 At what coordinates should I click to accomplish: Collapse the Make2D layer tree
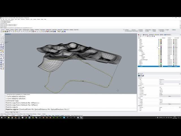pyautogui.click(x=138, y=50)
